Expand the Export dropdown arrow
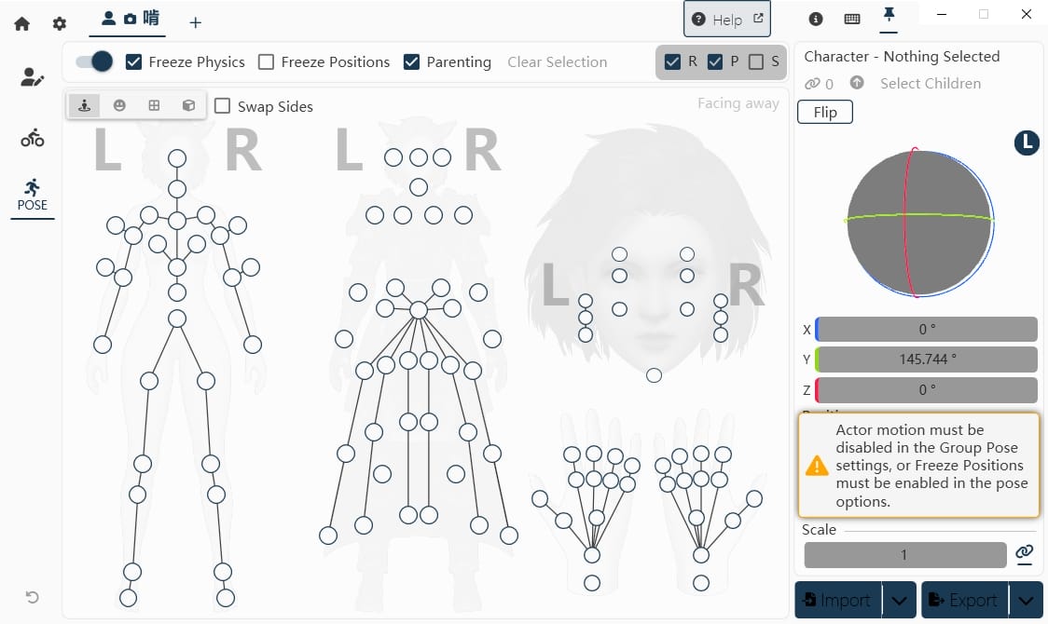This screenshot has width=1048, height=624. pyautogui.click(x=1026, y=601)
